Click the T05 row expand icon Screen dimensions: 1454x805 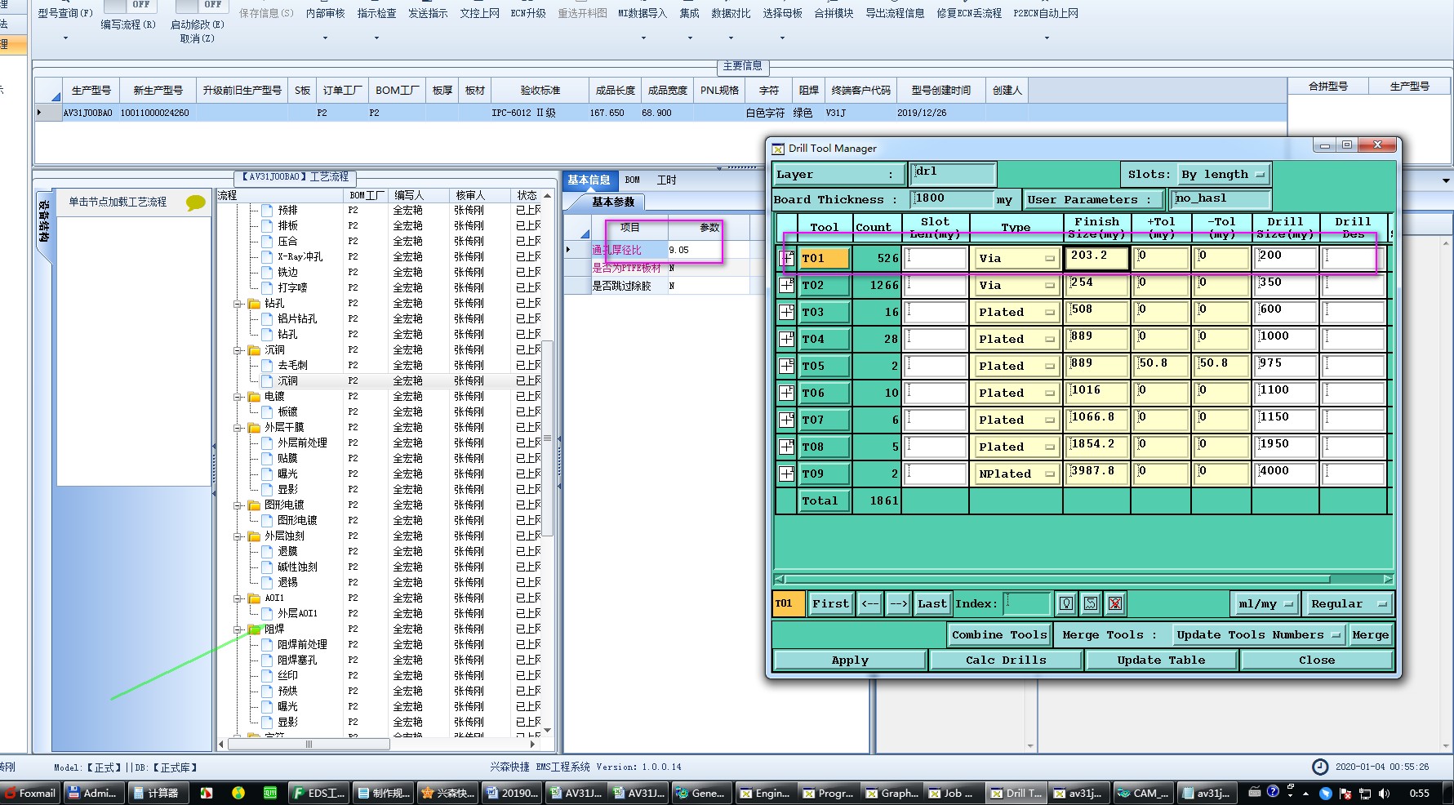click(786, 366)
